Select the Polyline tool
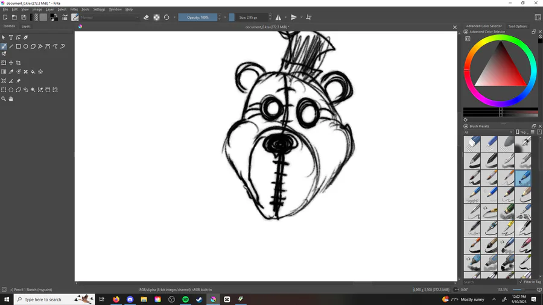Screen dimensions: 543x305 click(x=40, y=46)
